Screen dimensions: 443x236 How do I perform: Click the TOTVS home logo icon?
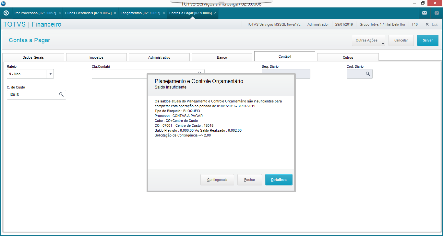[6, 13]
